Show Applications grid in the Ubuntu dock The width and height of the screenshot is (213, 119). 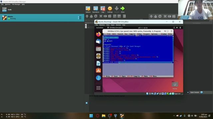click(x=99, y=88)
